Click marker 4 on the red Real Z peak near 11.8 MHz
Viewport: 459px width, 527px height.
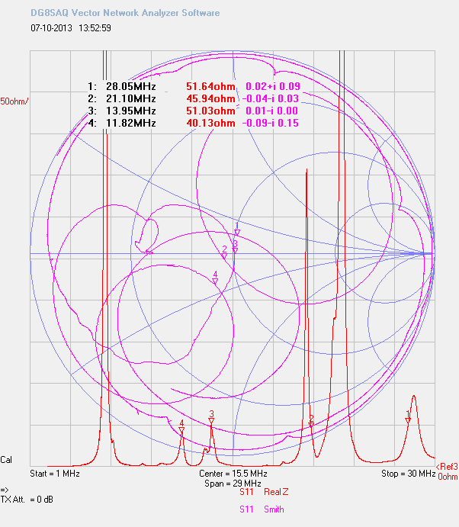click(181, 430)
